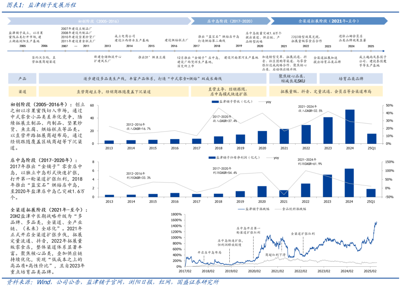
Task: Click the "直营商超主导，经销商跟随覆盖下沉渠道" box
Action: coord(114,91)
